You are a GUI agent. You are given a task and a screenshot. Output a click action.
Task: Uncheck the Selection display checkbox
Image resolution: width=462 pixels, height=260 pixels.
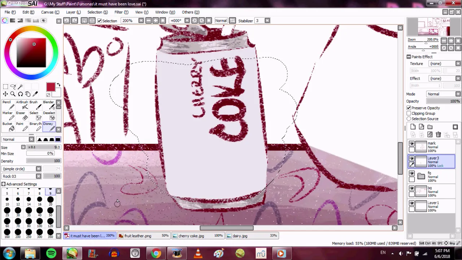pyautogui.click(x=100, y=21)
